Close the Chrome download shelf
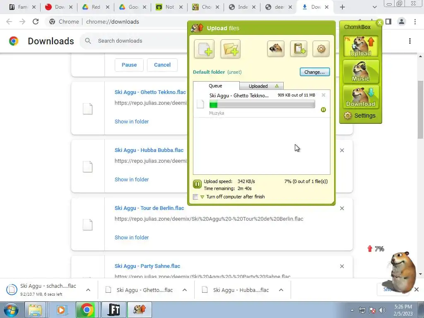Image resolution: width=424 pixels, height=318 pixels. [417, 289]
